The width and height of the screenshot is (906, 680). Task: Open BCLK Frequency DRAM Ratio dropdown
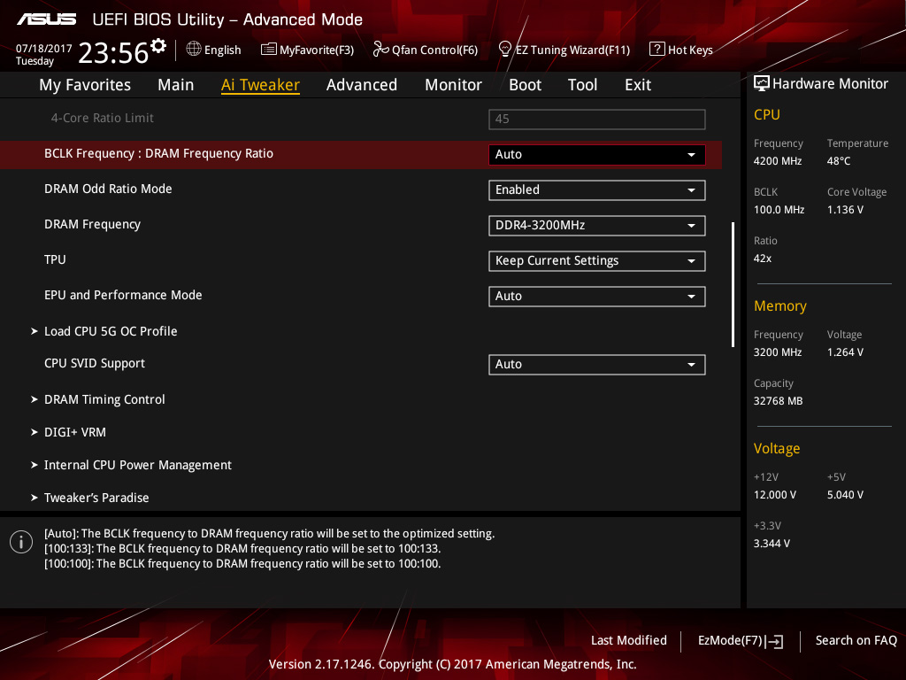pyautogui.click(x=596, y=154)
